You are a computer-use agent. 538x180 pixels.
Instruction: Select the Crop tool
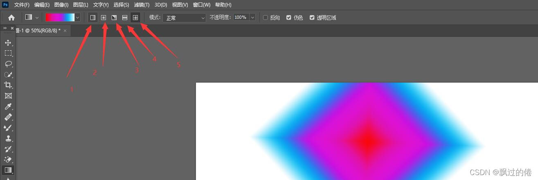pos(8,85)
